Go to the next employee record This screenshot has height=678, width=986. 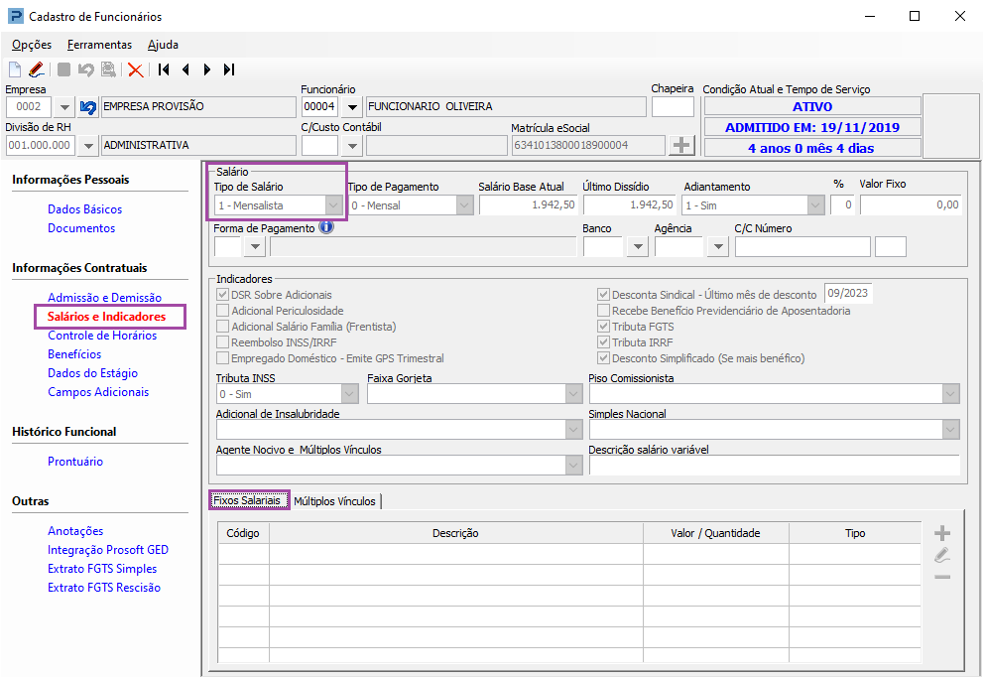coord(207,69)
